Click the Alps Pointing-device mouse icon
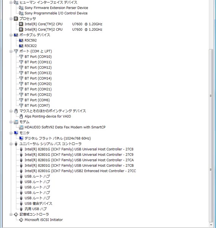This screenshot has height=228, width=216. tap(21, 116)
